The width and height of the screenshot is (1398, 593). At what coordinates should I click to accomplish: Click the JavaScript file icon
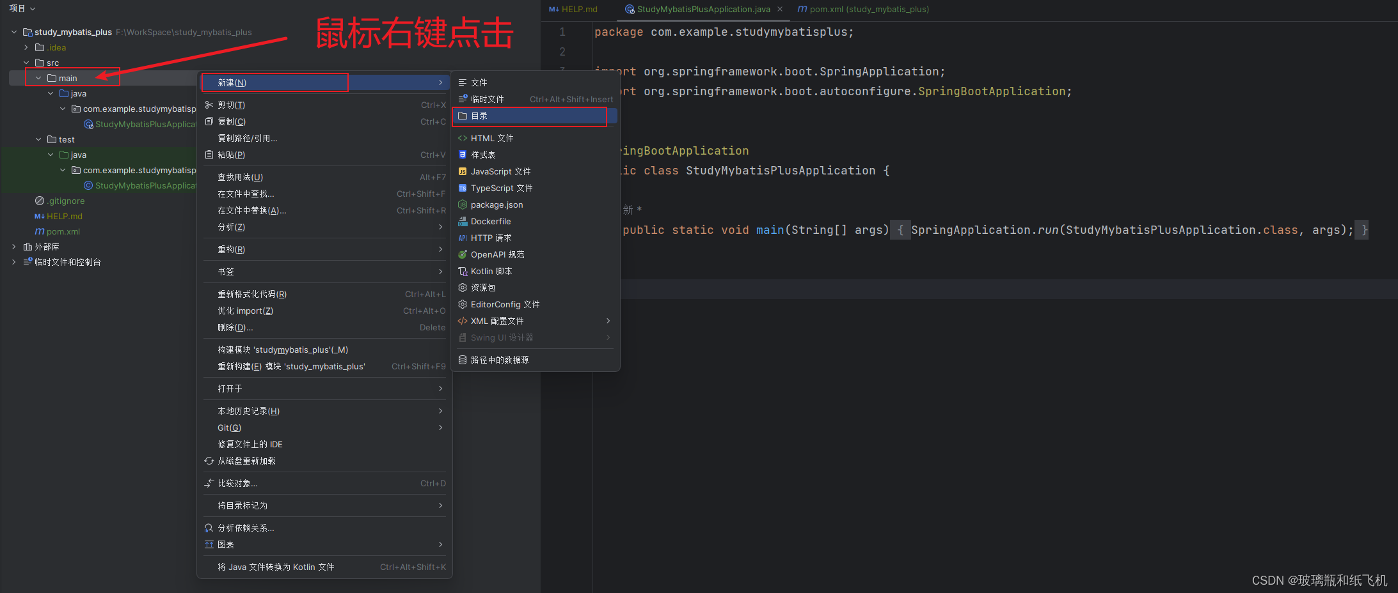click(x=463, y=171)
